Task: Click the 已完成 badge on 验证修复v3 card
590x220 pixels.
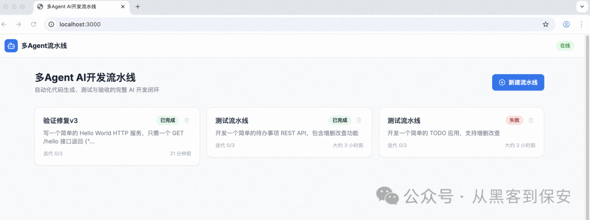Action: point(168,120)
